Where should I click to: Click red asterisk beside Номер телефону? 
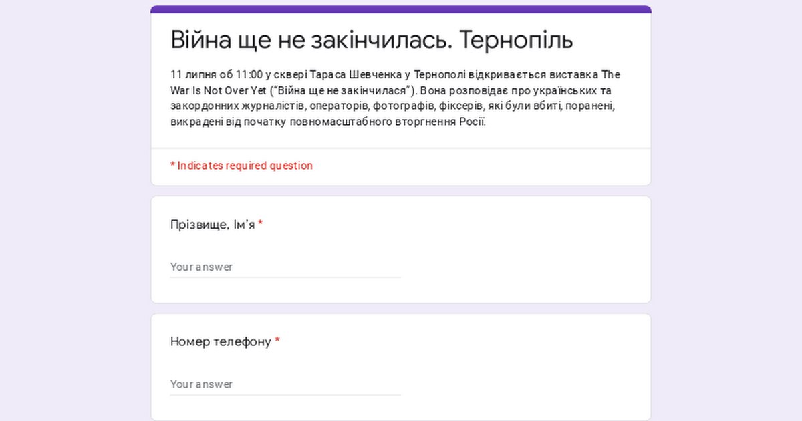(277, 342)
